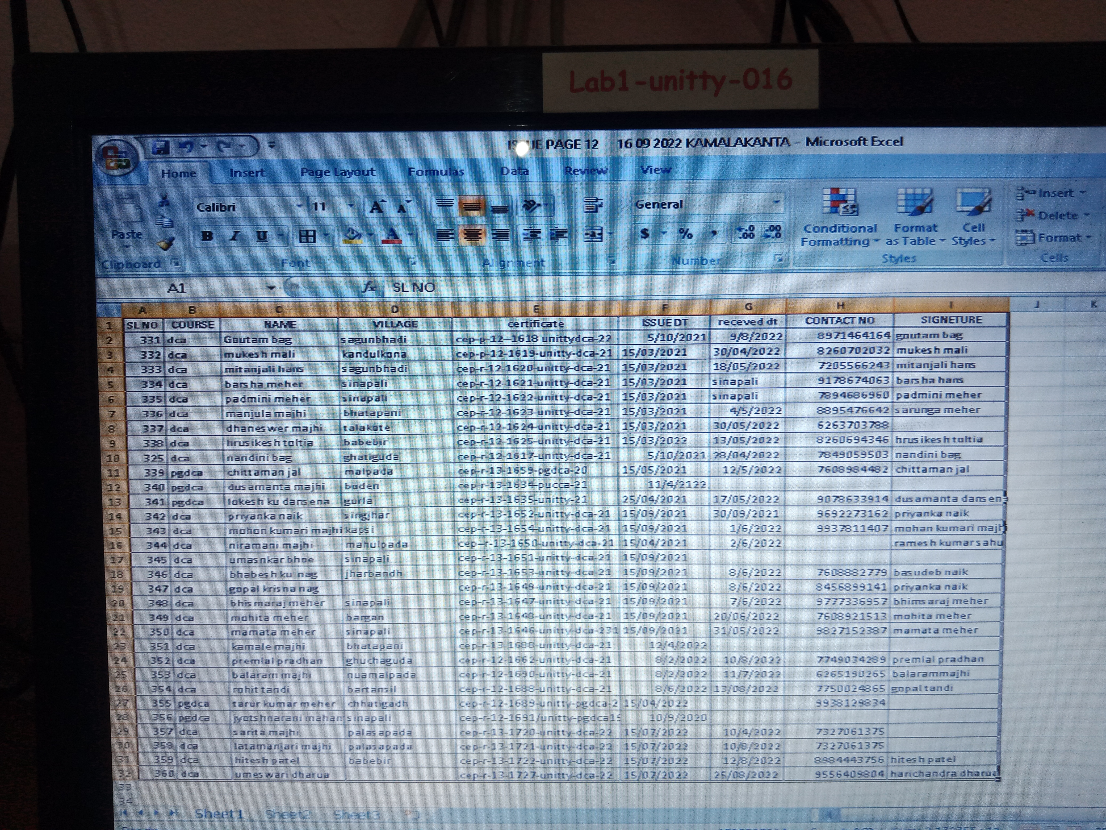Switch to the Page Layout tab

coord(337,172)
